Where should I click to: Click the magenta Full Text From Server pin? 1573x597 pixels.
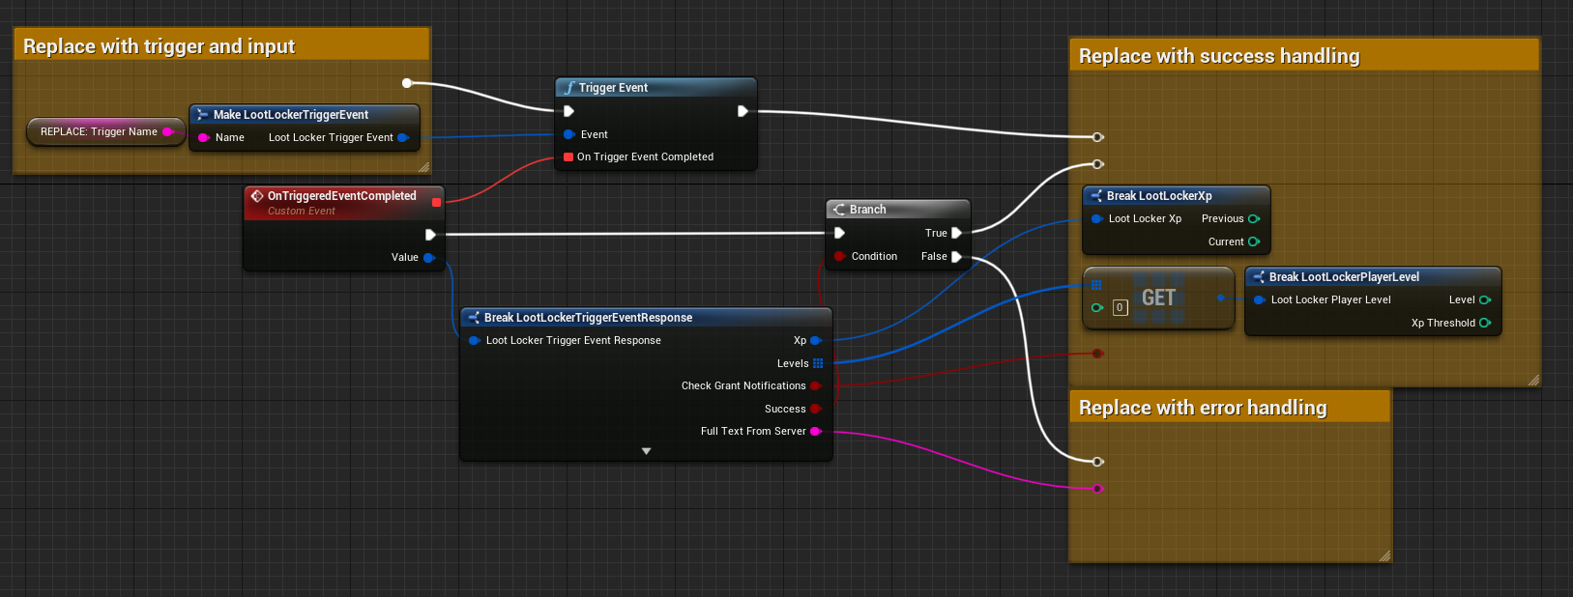816,432
